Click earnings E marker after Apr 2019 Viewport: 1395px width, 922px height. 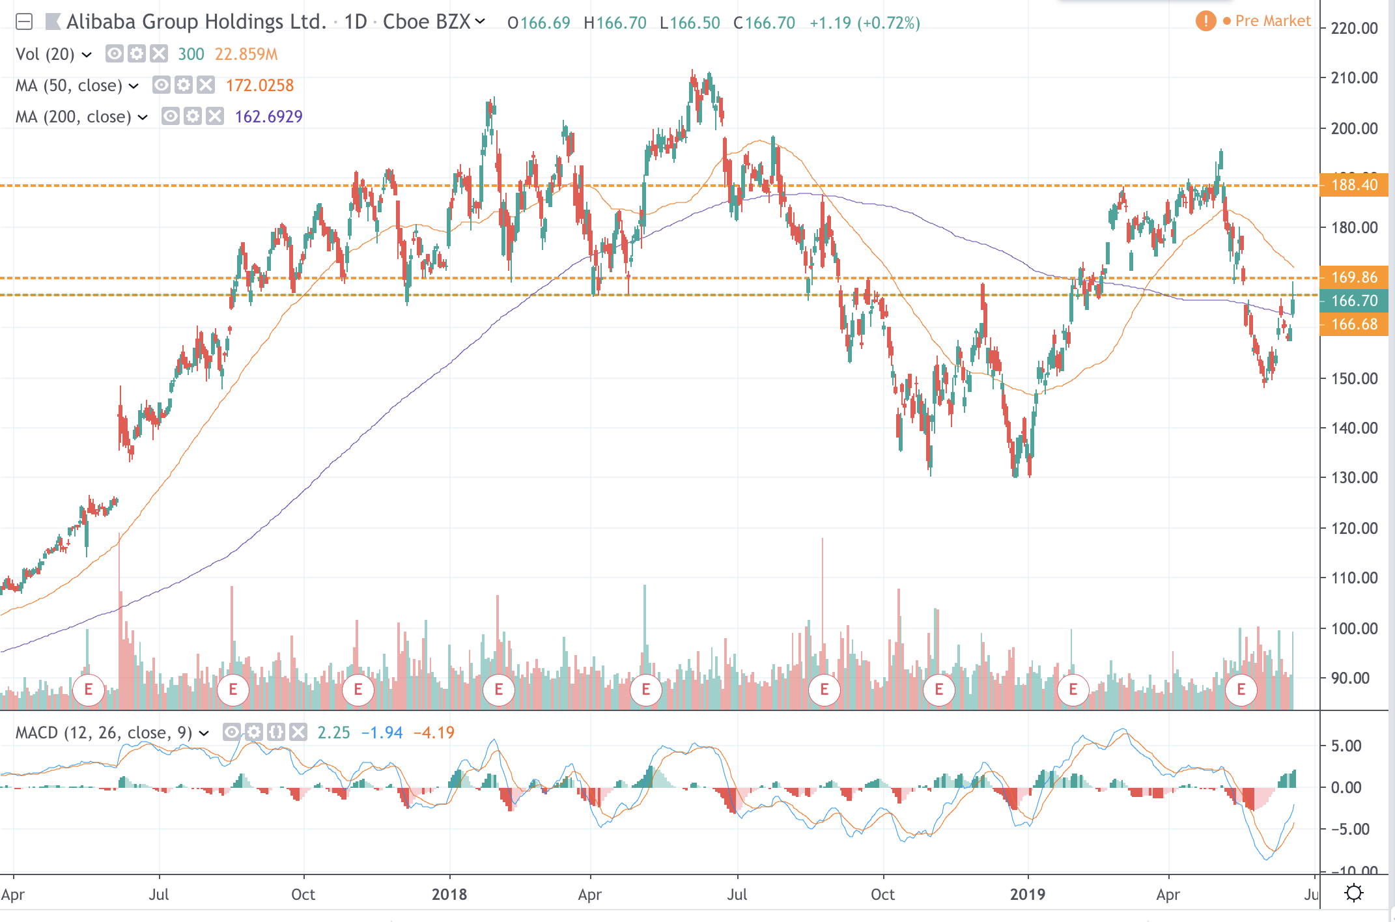coord(1241,690)
